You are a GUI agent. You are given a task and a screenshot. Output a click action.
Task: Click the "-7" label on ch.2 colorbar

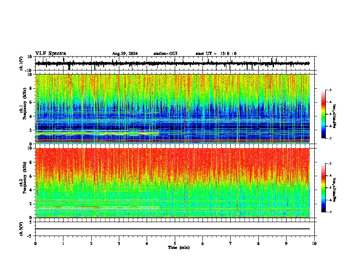pos(329,212)
